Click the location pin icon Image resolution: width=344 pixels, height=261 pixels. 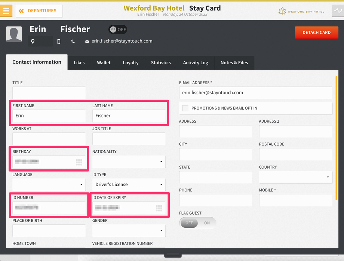pyautogui.click(x=33, y=41)
